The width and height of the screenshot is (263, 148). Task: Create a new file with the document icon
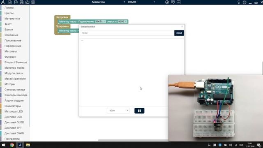[x=10, y=2]
